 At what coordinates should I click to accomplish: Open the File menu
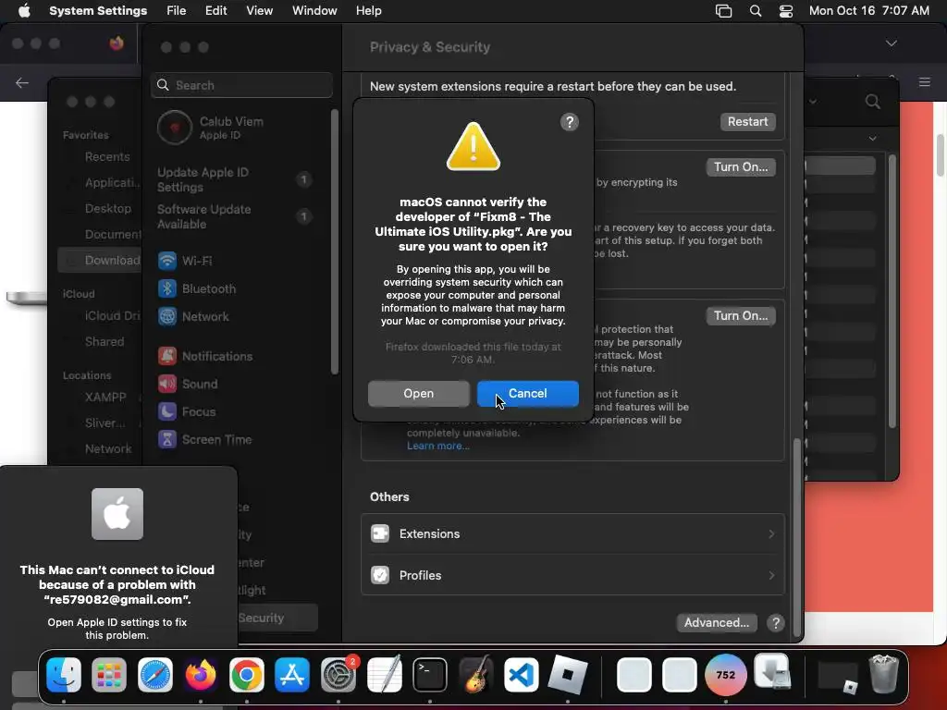[x=177, y=11]
